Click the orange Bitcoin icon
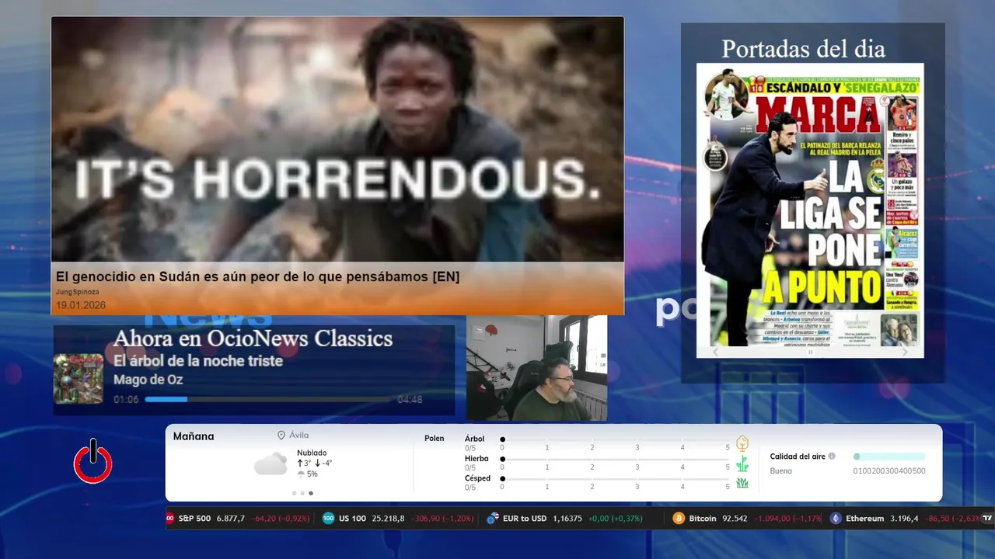Viewport: 995px width, 559px height. coord(679,518)
